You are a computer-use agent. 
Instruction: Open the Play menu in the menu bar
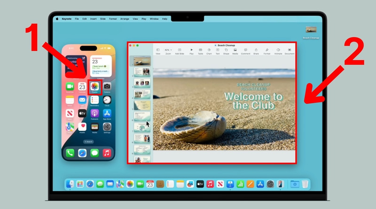tap(144, 19)
